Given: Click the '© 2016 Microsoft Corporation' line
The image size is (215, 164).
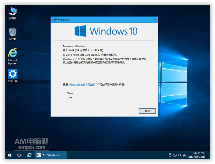Looking at the screenshot, I should [x=90, y=55].
